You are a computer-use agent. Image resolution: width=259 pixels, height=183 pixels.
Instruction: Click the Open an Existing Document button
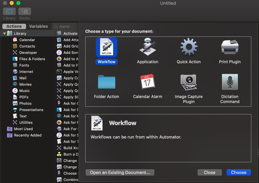tap(120, 172)
